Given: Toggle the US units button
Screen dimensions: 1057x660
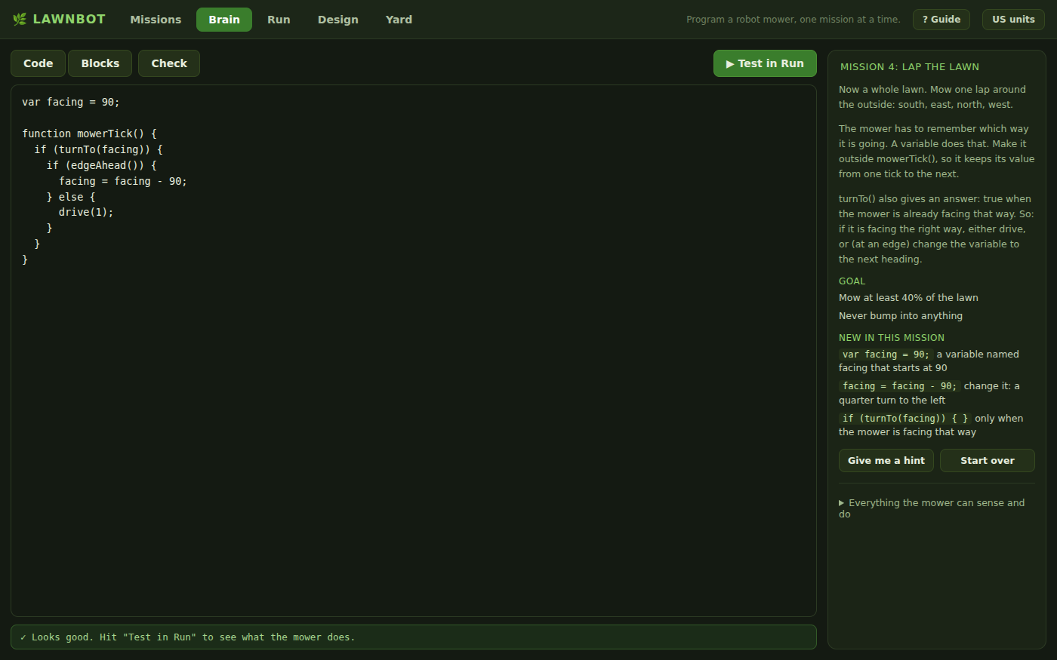Looking at the screenshot, I should click(x=1013, y=20).
